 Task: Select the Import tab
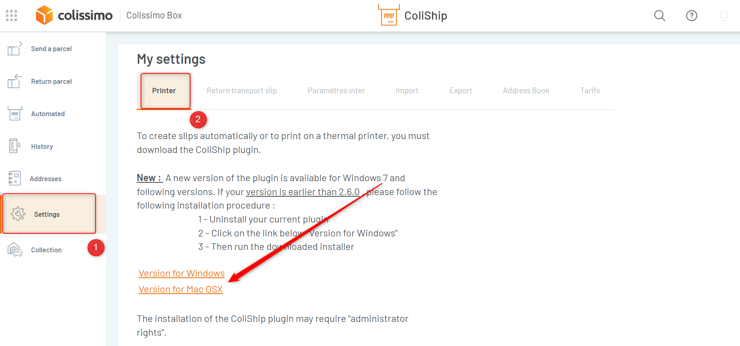coord(407,91)
